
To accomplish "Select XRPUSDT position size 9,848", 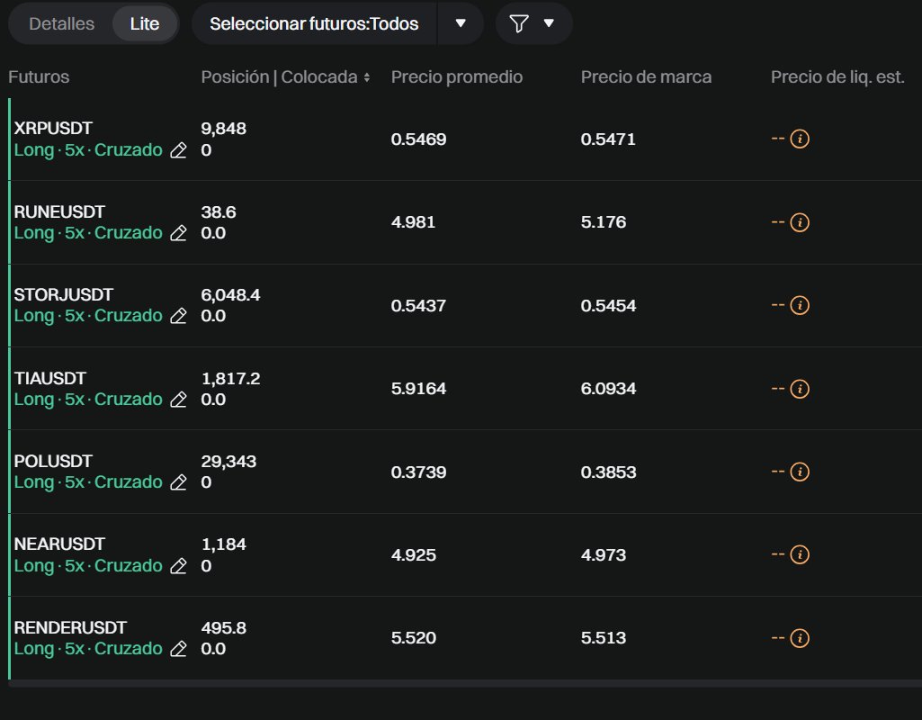I will point(223,128).
